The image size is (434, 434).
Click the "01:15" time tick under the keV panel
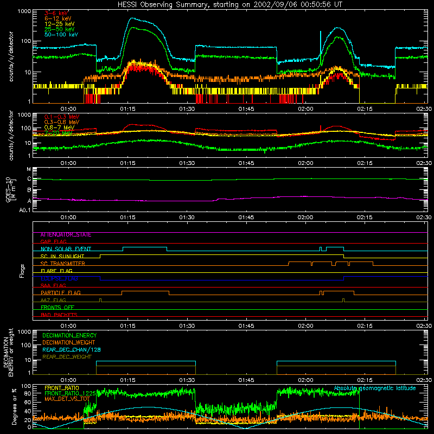point(127,109)
